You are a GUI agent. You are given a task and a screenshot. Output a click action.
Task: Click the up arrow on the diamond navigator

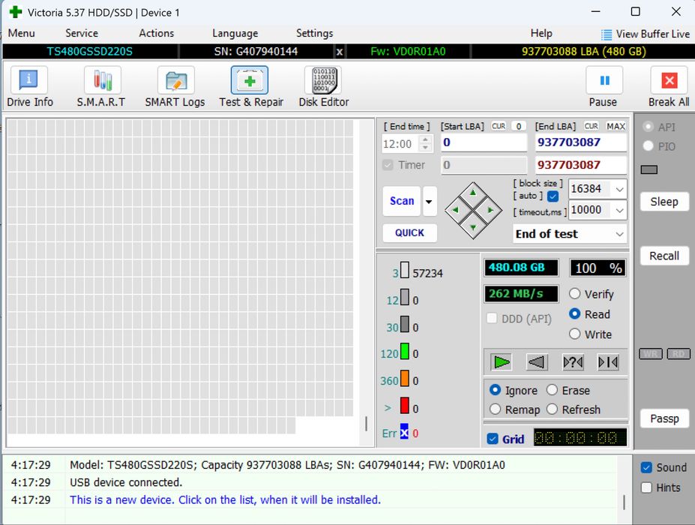click(x=473, y=193)
